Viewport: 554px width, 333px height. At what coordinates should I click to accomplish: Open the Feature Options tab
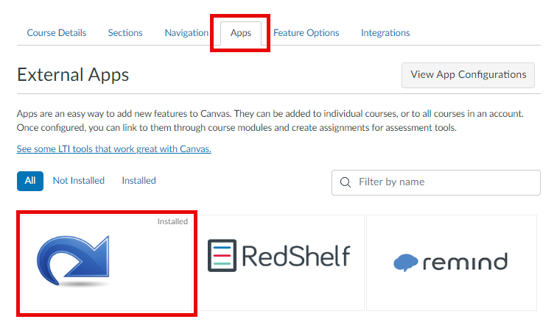pyautogui.click(x=306, y=33)
